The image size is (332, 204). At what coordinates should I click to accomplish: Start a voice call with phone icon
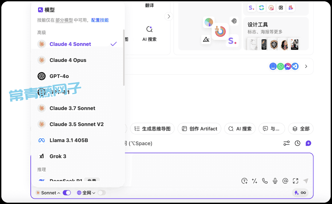[x=265, y=181]
